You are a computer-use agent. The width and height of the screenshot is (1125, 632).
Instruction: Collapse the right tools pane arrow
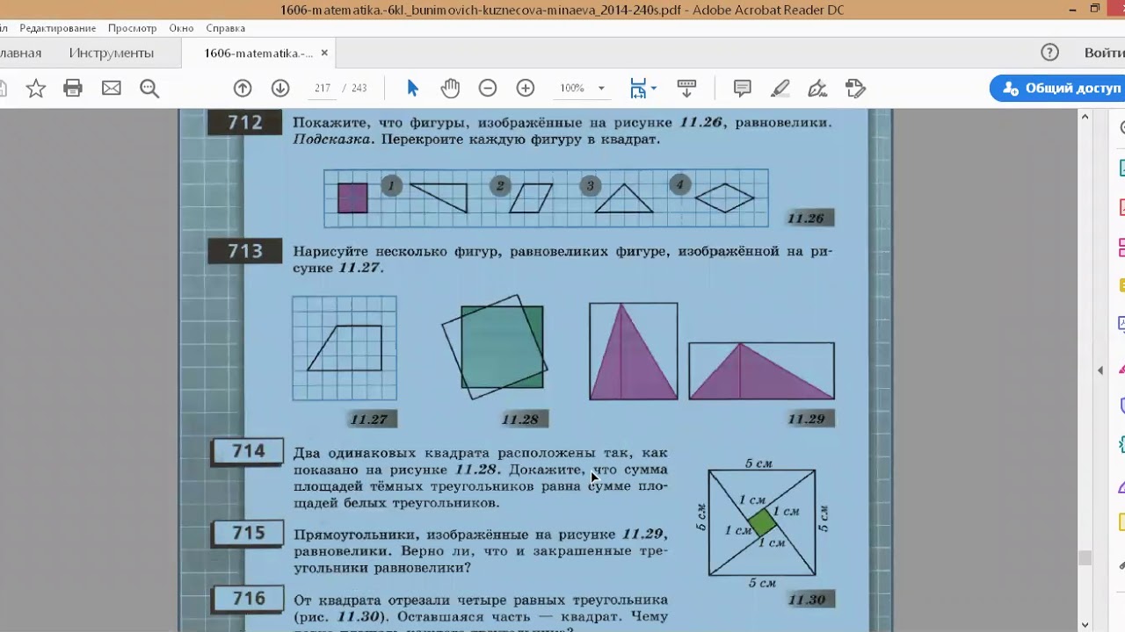tap(1100, 370)
